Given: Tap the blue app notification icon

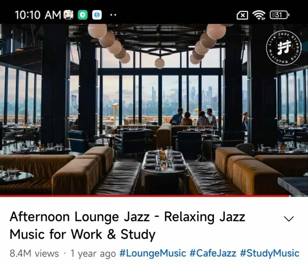Looking at the screenshot, I should point(97,15).
